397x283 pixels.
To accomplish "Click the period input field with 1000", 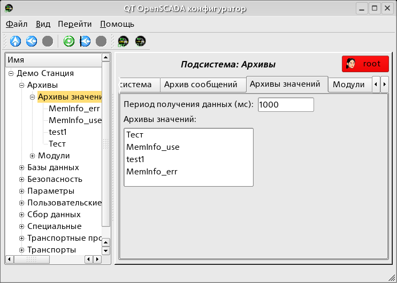I will coord(285,105).
